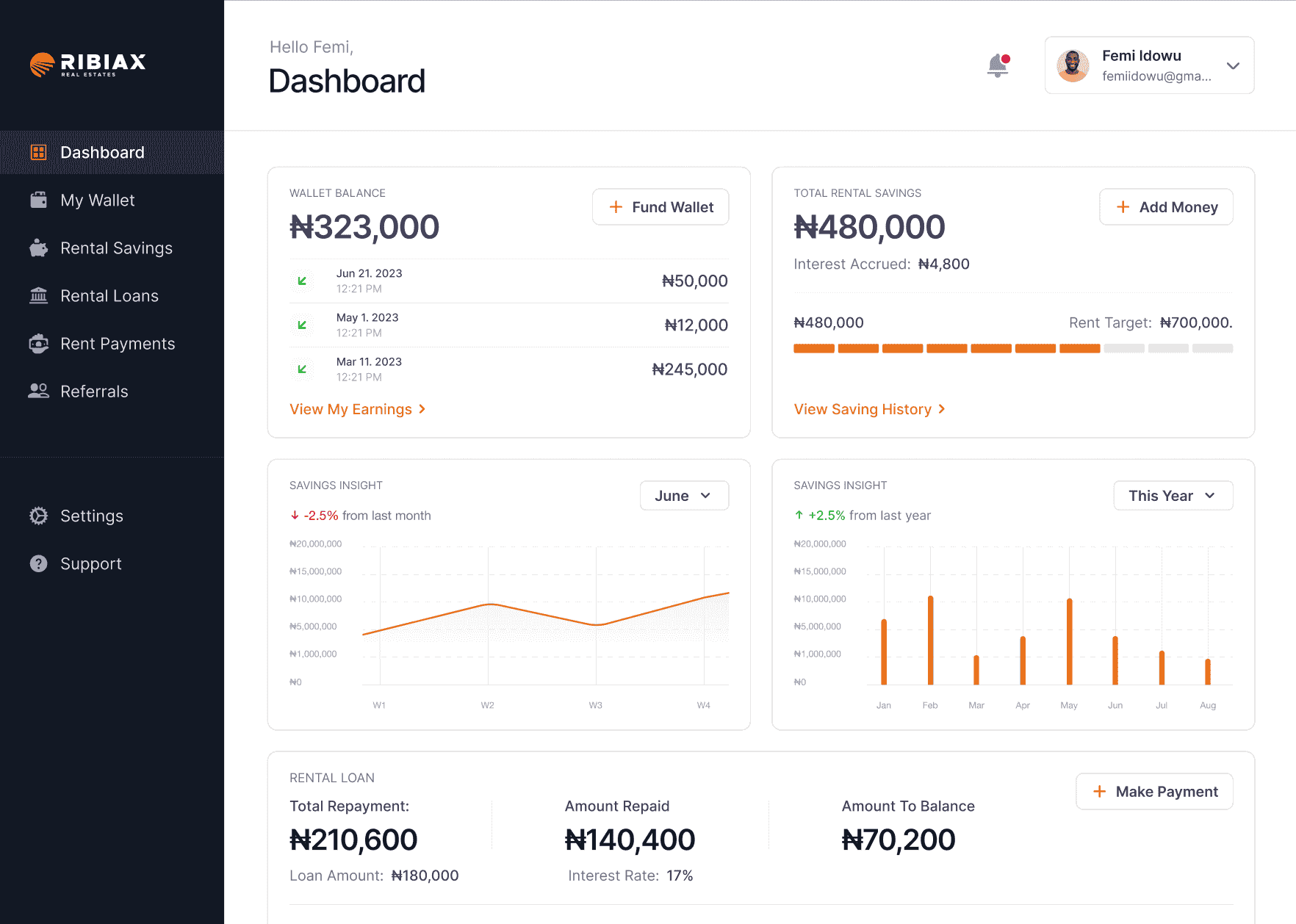1296x924 pixels.
Task: Click the Rent Target ₦700,000 value
Action: 1196,322
